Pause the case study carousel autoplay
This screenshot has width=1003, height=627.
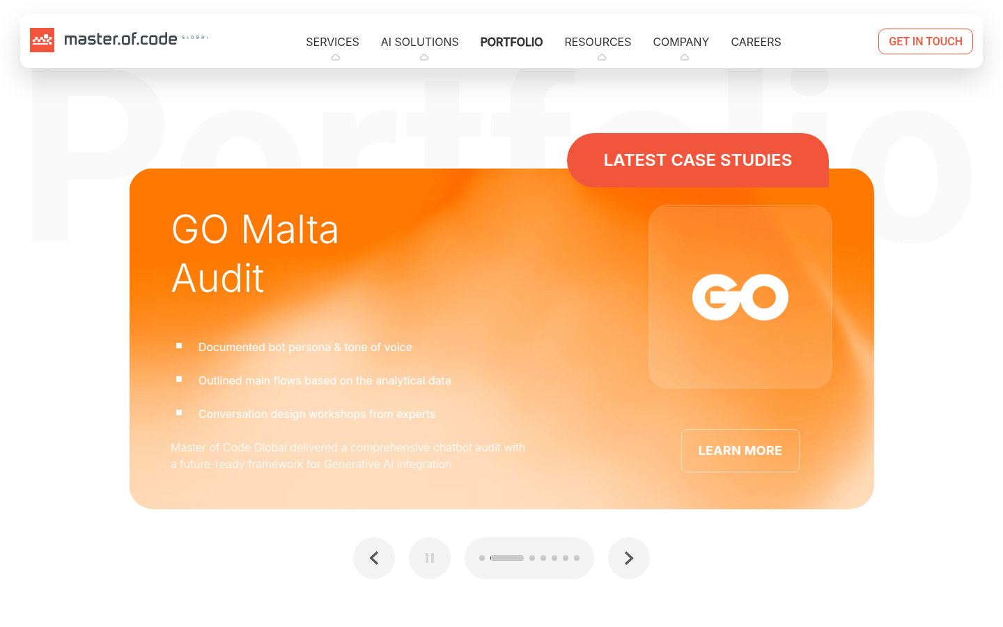click(x=430, y=558)
